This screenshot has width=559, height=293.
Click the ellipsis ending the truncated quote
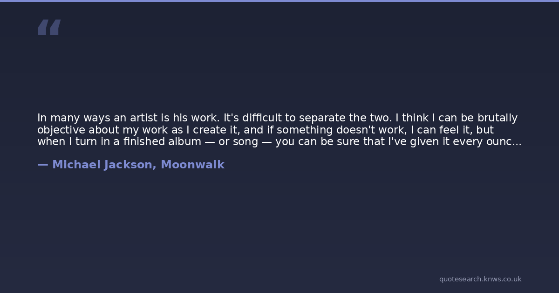click(517, 142)
